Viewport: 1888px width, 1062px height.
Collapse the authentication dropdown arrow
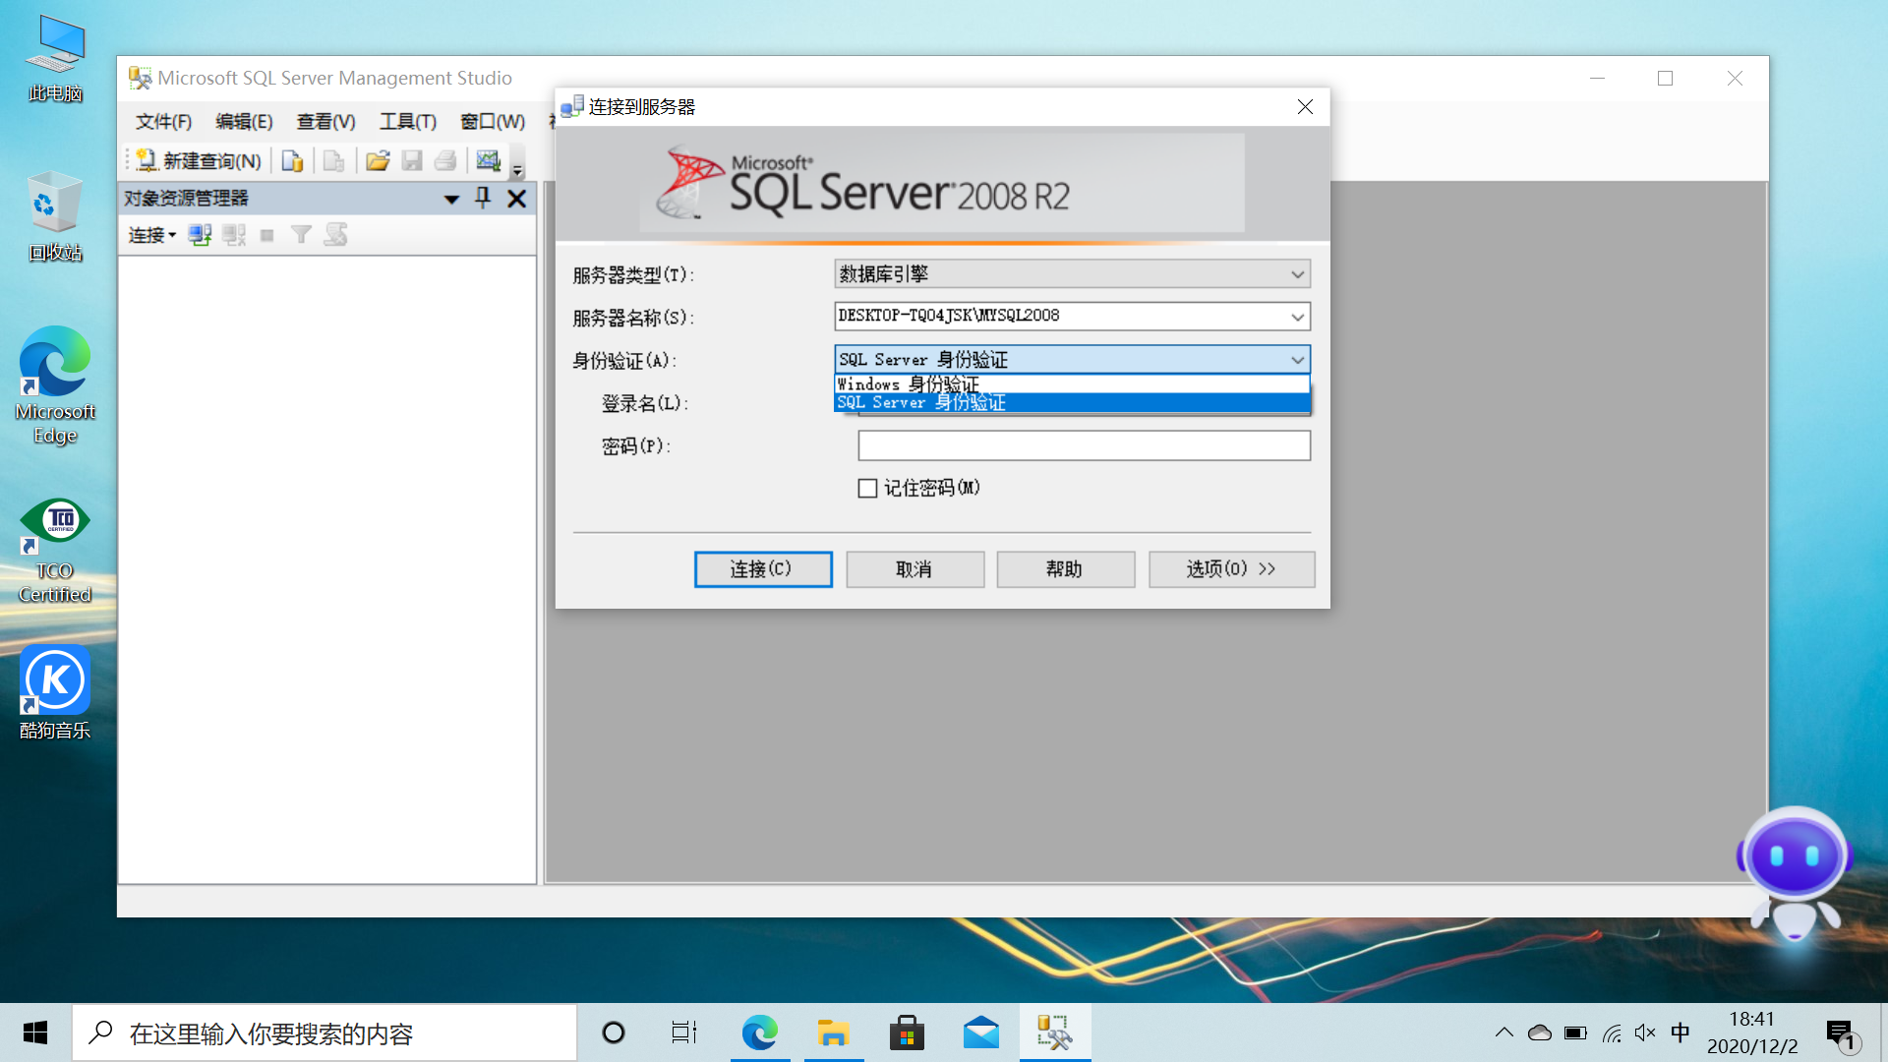click(x=1297, y=360)
